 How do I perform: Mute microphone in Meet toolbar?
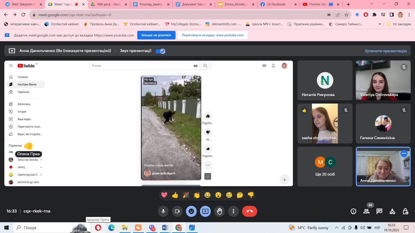pyautogui.click(x=163, y=211)
